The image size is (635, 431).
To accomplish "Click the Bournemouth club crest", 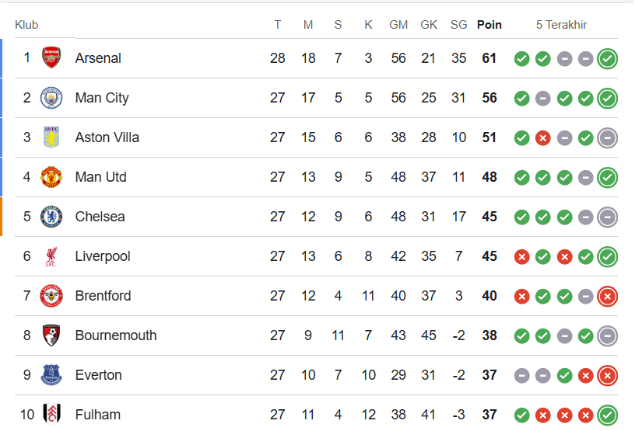I will 51,335.
